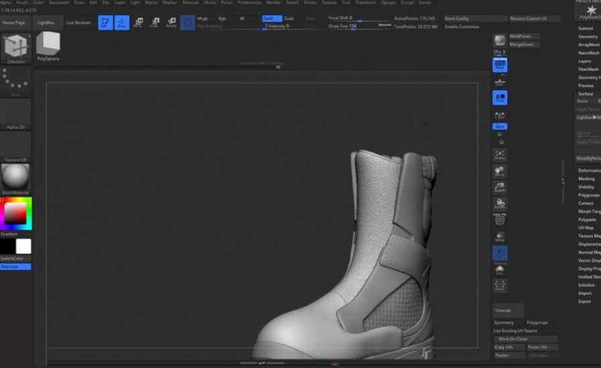The width and height of the screenshot is (601, 368).
Task: Click the Zoom3D navigation button
Action: point(500,188)
